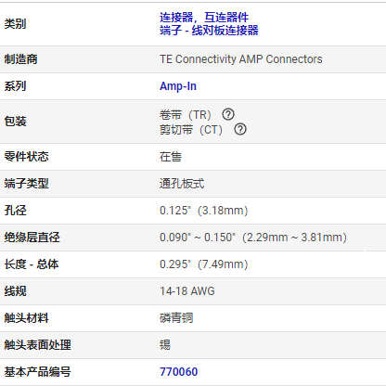Click the 卷带 (TR) packaging text
The image size is (386, 386).
click(186, 115)
